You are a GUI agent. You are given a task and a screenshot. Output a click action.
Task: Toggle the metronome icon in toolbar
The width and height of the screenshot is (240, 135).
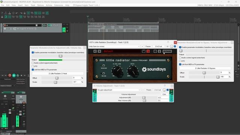24,13
